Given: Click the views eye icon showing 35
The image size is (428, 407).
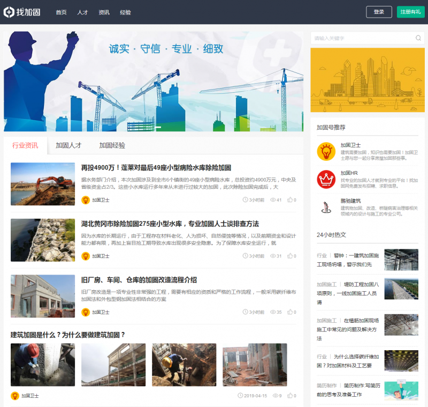Looking at the screenshot, I should coord(273,312).
